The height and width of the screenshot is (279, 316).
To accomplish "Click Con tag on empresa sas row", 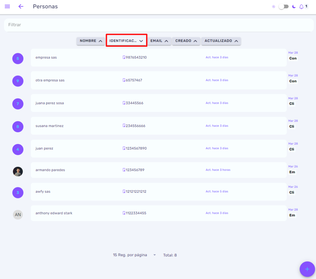I will click(293, 58).
